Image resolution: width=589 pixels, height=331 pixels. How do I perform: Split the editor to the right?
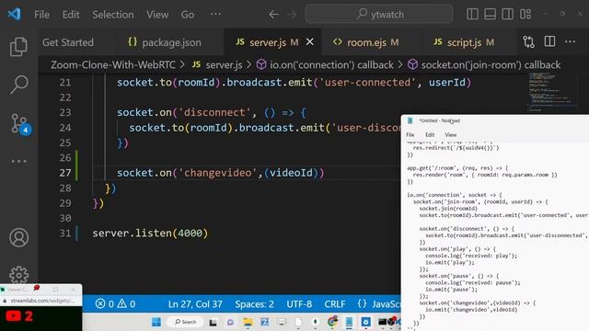pos(549,41)
